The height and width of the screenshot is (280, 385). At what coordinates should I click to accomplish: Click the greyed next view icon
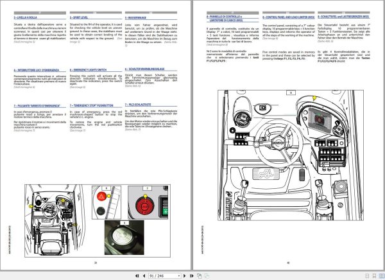207,276
